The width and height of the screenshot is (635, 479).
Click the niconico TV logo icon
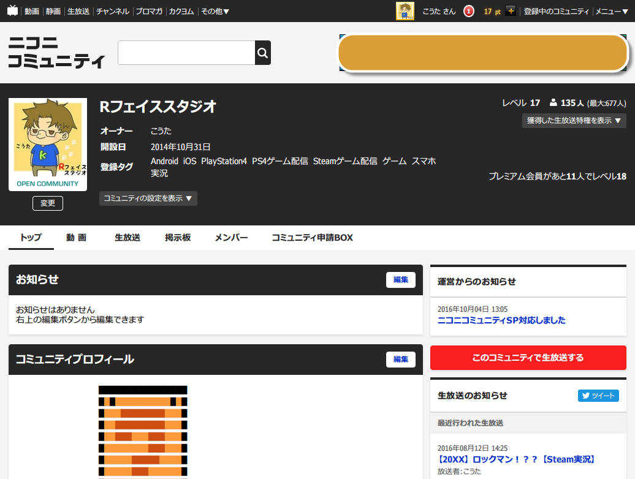(x=12, y=10)
